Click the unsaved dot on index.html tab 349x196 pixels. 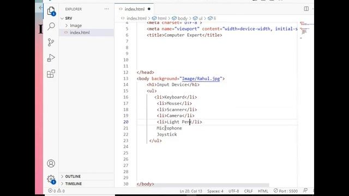click(149, 9)
